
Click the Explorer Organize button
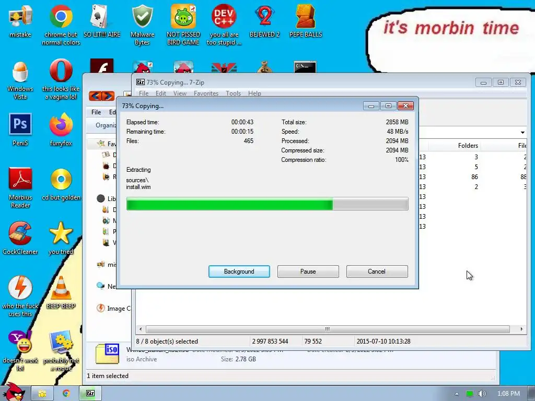(x=106, y=125)
